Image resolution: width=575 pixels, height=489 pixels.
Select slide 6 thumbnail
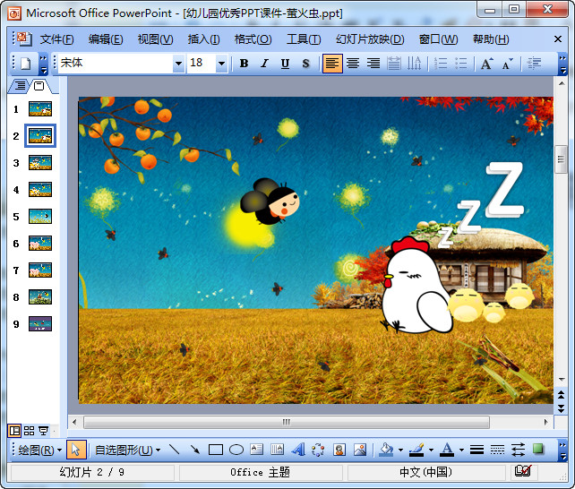(40, 243)
